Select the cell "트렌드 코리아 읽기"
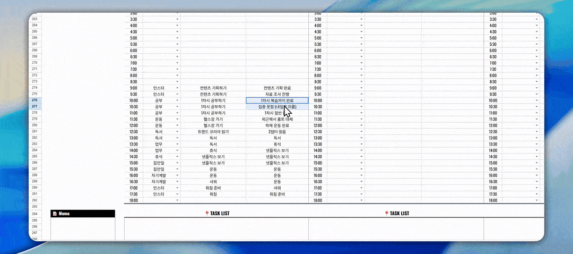 pyautogui.click(x=213, y=132)
